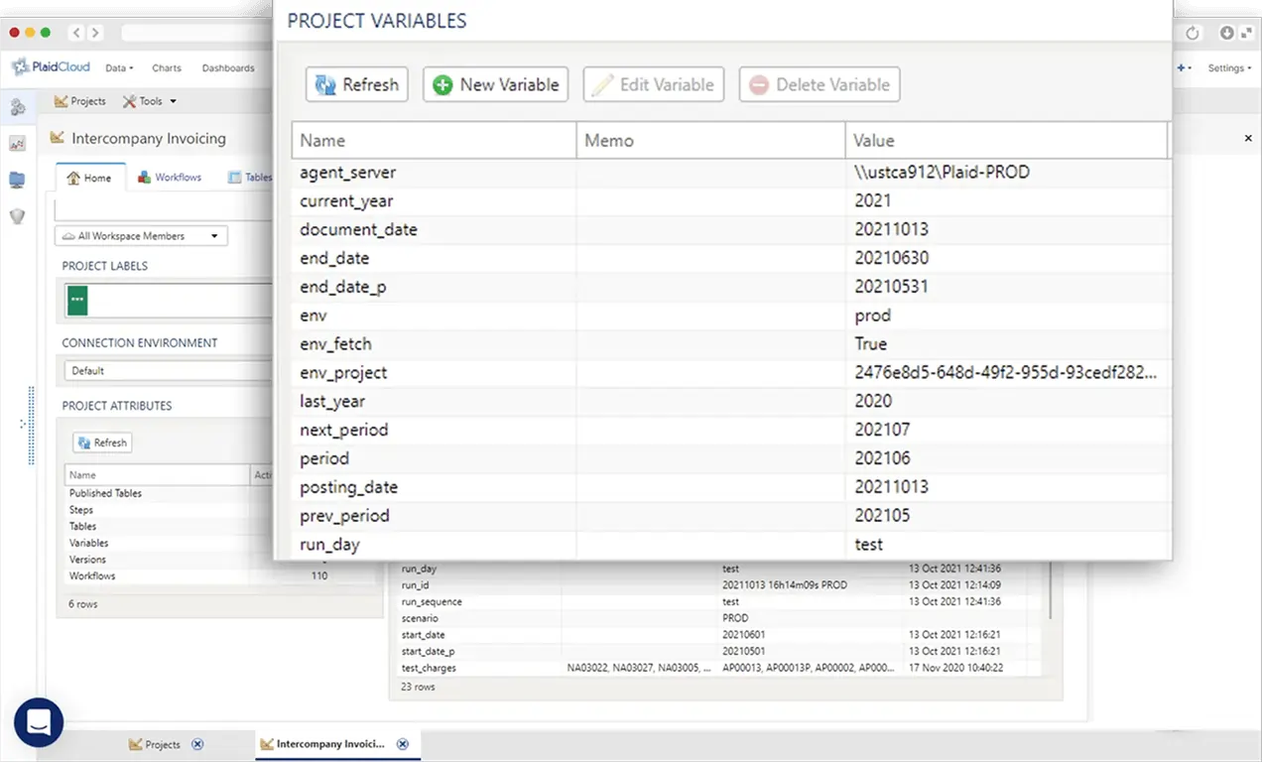Select the Versions attribute row

[169, 560]
